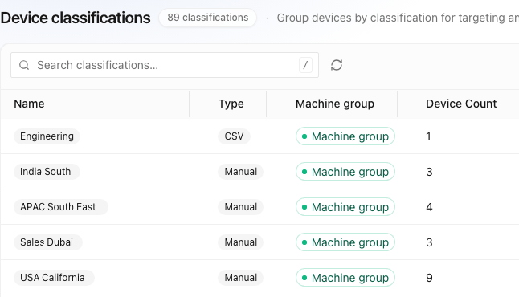Sort by the Device Count column header
The height and width of the screenshot is (297, 519).
pyautogui.click(x=461, y=104)
